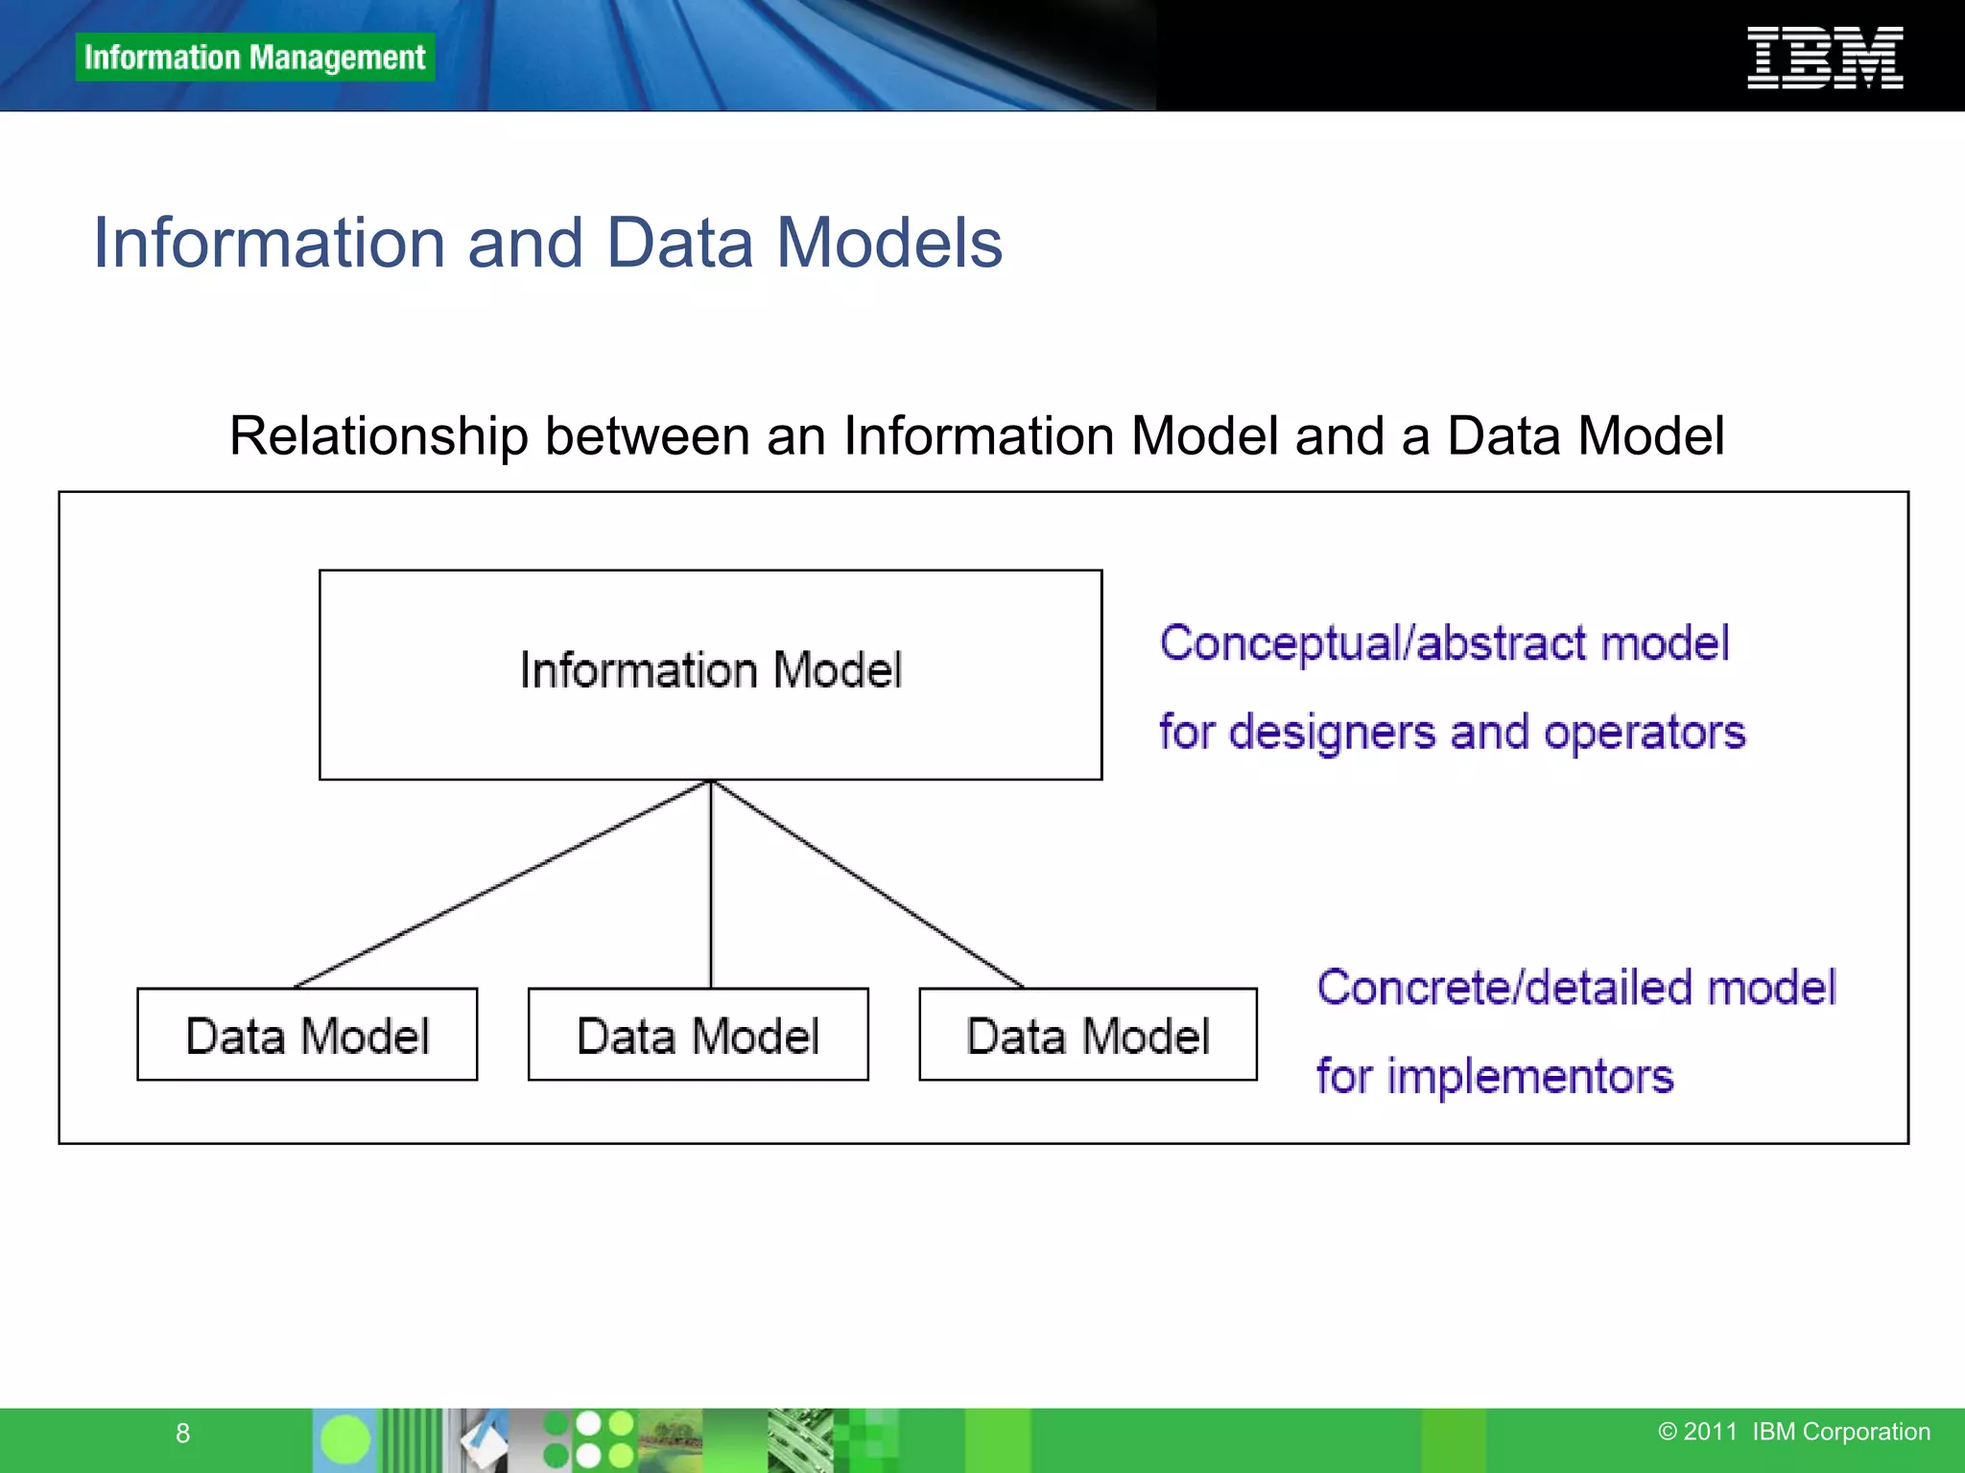Click slide number 8 in footer
This screenshot has width=1965, height=1473.
[x=182, y=1434]
